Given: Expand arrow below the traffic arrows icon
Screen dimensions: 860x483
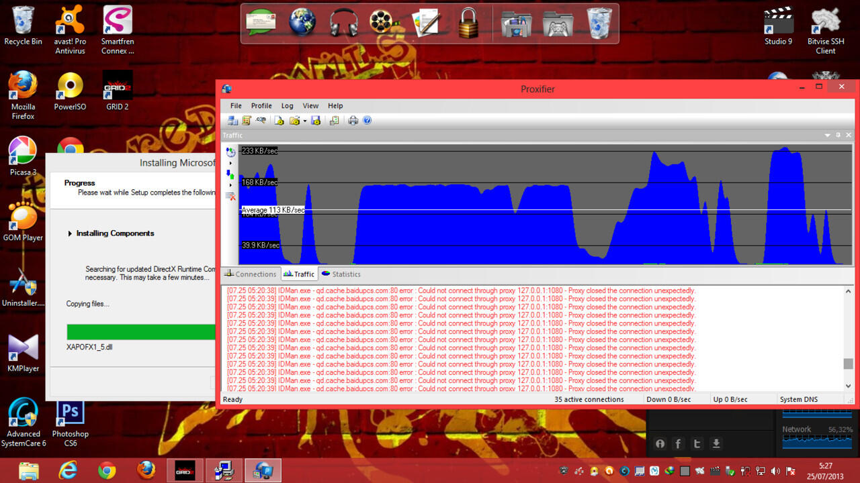Looking at the screenshot, I should [230, 185].
